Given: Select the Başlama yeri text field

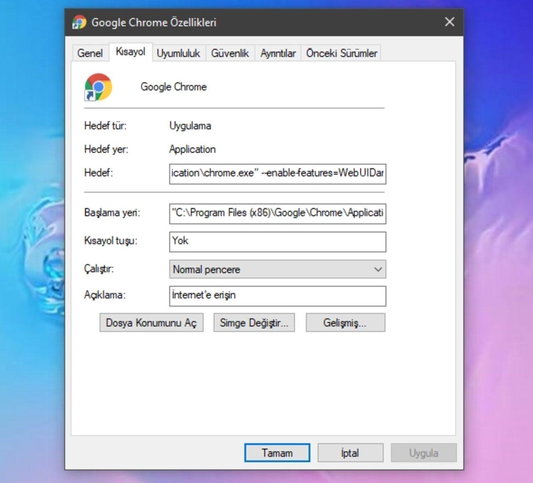Looking at the screenshot, I should click(277, 213).
